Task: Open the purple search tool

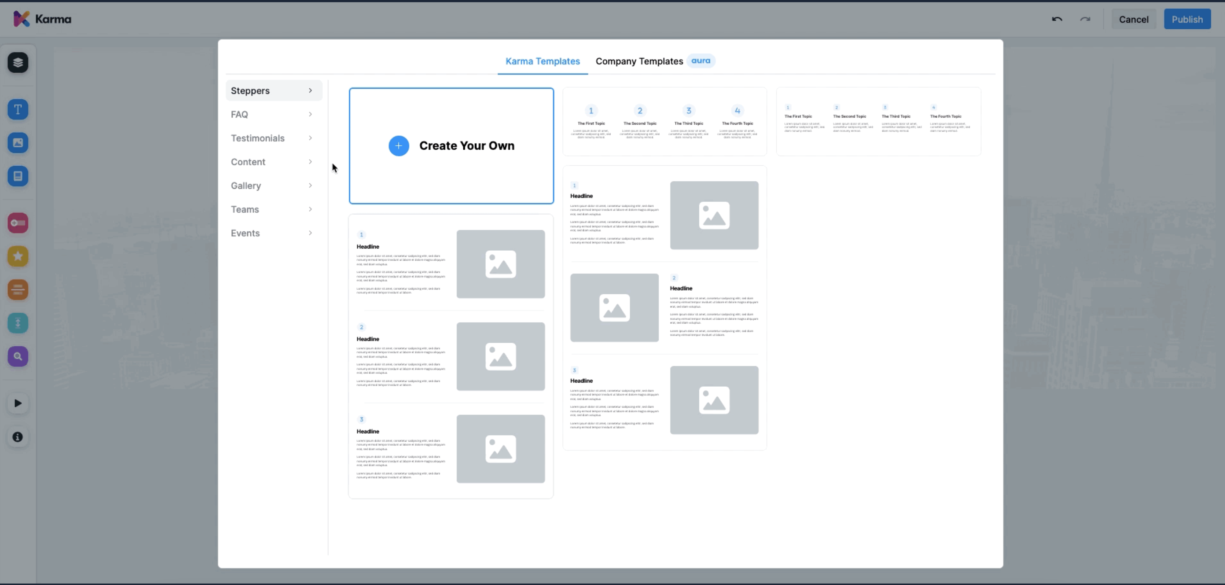Action: (18, 356)
